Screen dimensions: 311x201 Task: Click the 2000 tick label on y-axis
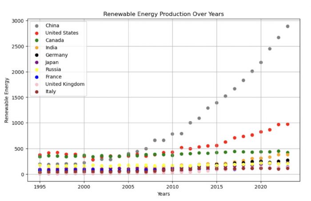click(x=17, y=72)
